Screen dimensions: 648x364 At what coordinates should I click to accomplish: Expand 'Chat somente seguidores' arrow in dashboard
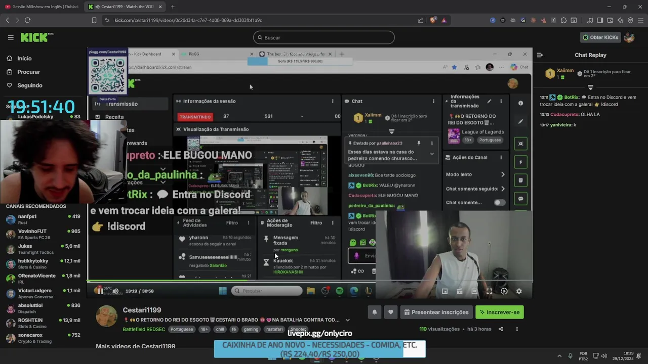point(503,189)
